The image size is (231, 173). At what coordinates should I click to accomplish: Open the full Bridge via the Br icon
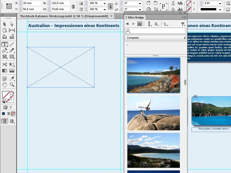click(140, 24)
